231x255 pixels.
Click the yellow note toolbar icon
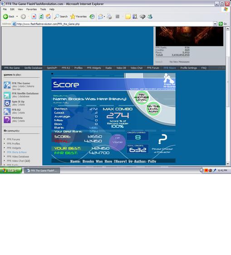coord(128,16)
